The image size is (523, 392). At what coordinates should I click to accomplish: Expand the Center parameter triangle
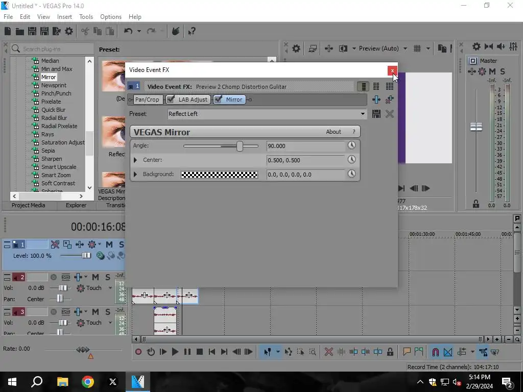(x=135, y=160)
